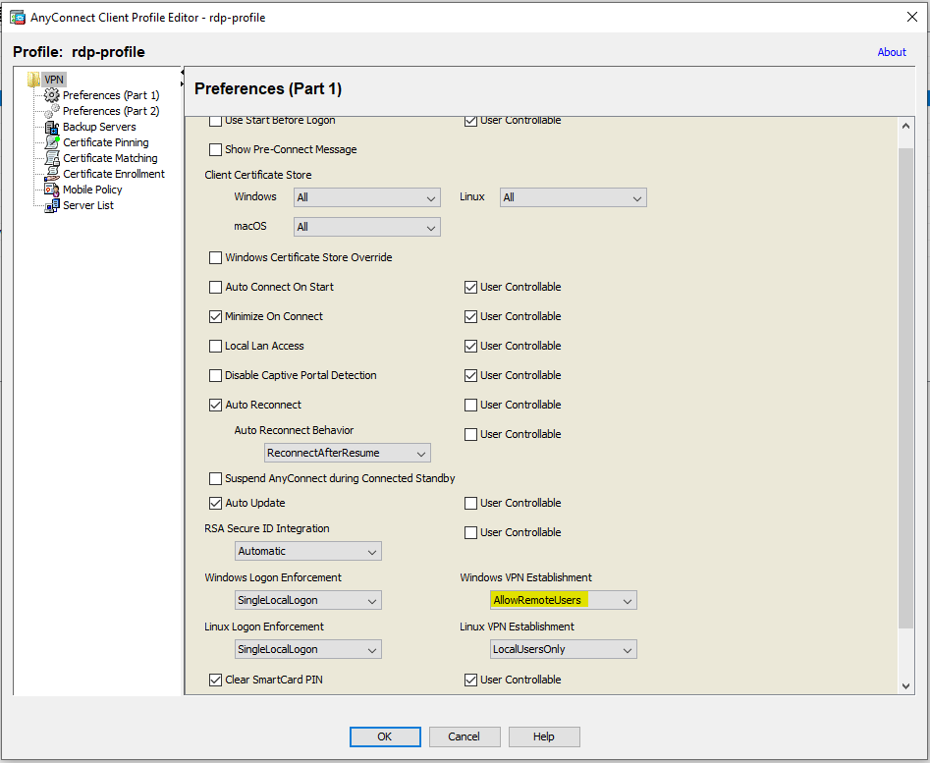Close the Profile Editor window
This screenshot has height=763, width=930.
tap(912, 18)
